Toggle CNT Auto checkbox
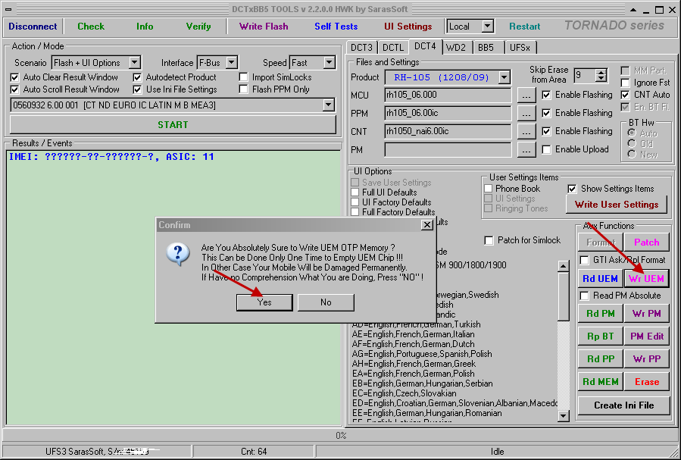 click(x=625, y=95)
